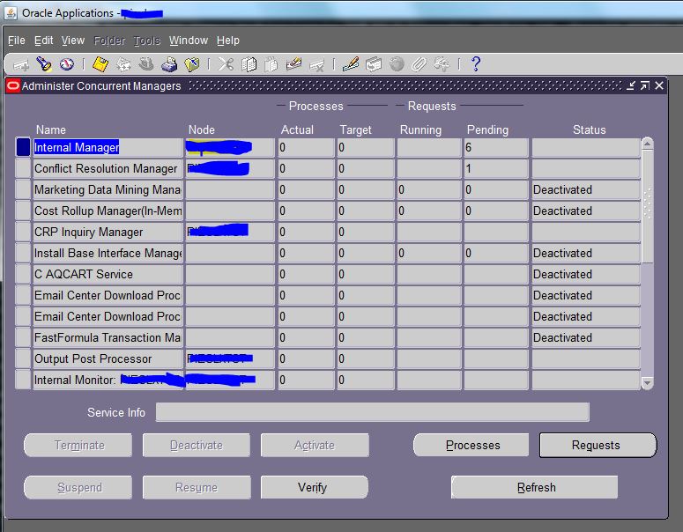Save using the yellow disk toolbar icon
The height and width of the screenshot is (532, 683).
pos(100,64)
